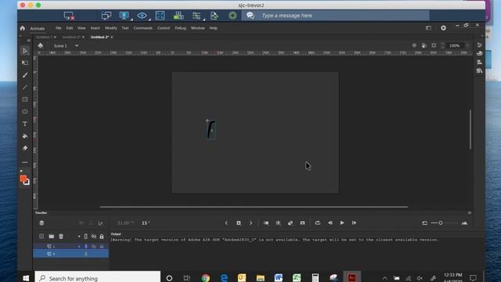501x282 pixels.
Task: Select the Oval tool
Action: 25,111
